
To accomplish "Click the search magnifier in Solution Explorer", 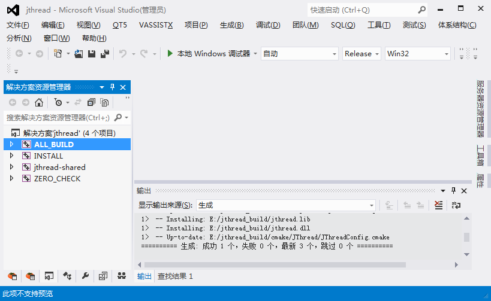I will click(118, 117).
